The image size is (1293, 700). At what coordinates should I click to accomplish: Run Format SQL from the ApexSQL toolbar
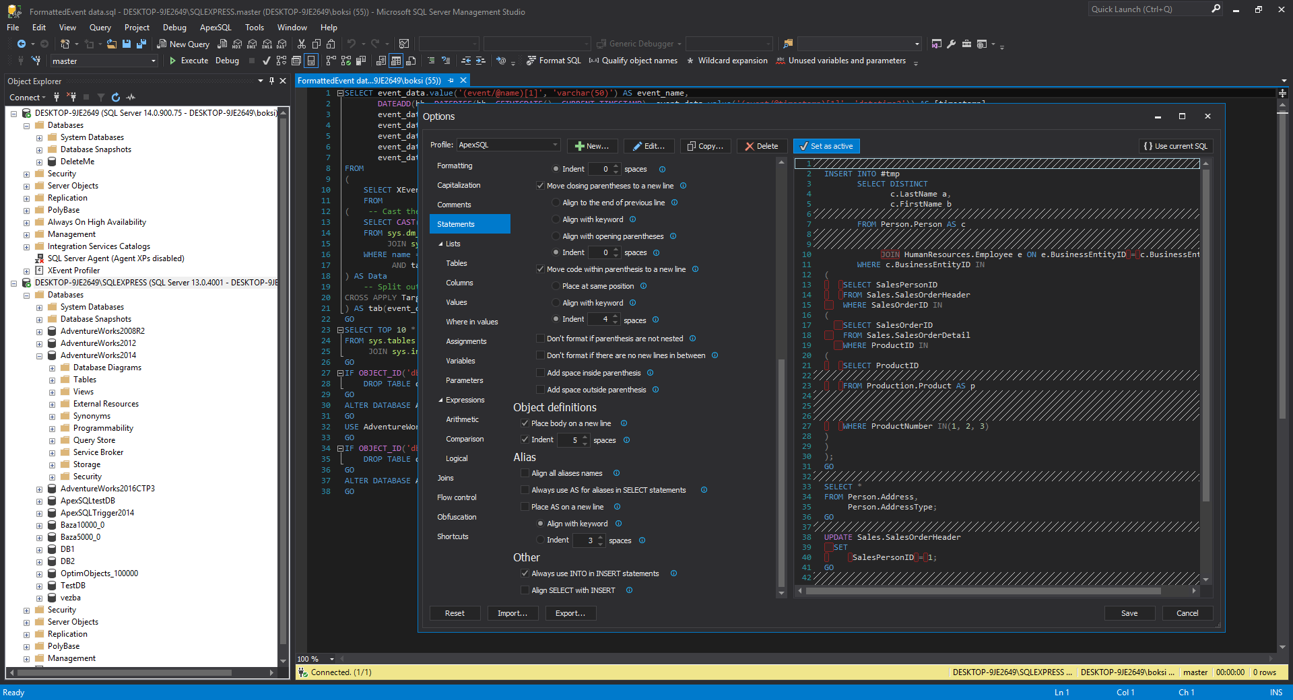554,61
